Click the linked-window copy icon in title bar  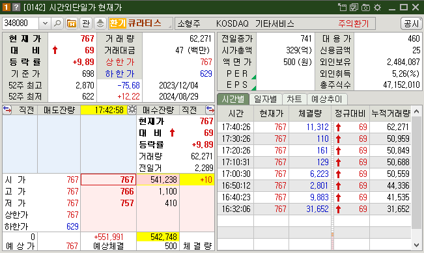[x=354, y=7]
